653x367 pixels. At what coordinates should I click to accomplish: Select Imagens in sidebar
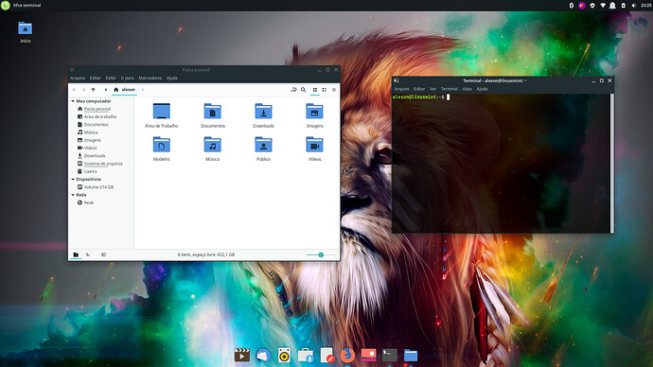[89, 140]
